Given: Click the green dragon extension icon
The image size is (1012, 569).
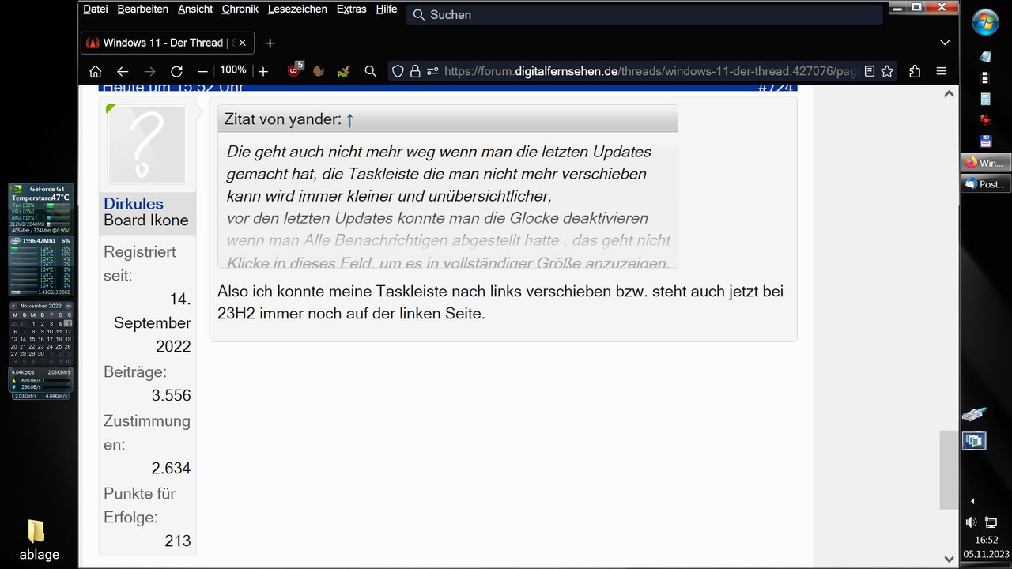Looking at the screenshot, I should point(343,71).
